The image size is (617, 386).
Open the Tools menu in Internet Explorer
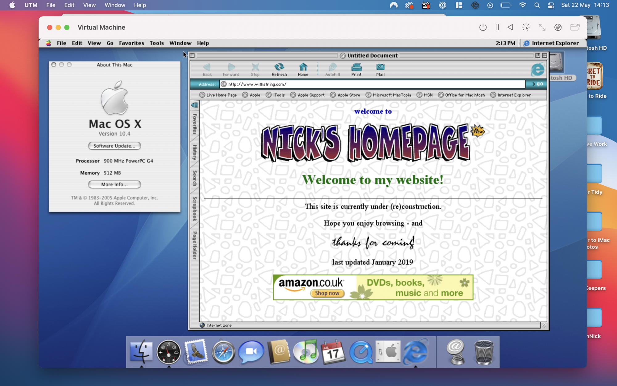point(156,43)
